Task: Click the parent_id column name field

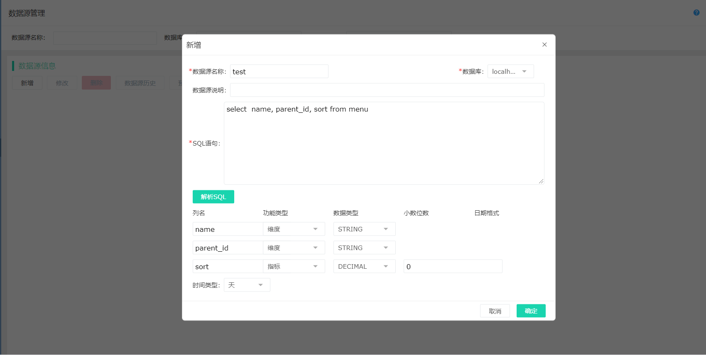Action: tap(228, 248)
